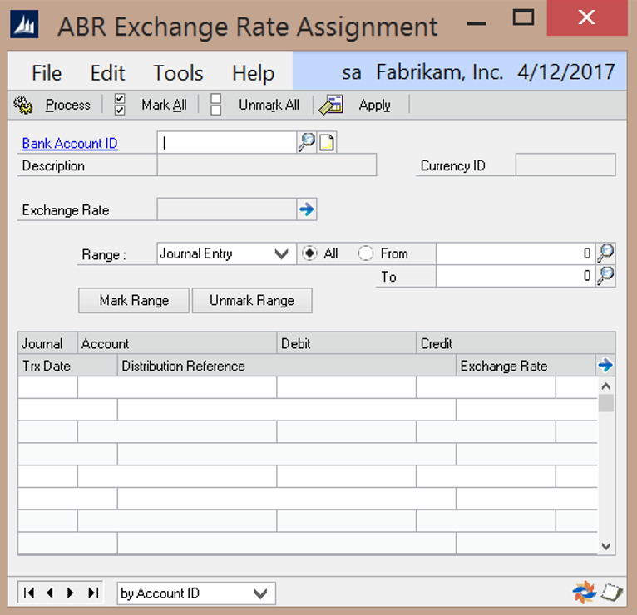Open the Edit menu
This screenshot has height=615, width=637.
107,72
